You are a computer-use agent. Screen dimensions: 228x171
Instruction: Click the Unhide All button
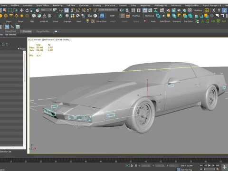coord(44,21)
